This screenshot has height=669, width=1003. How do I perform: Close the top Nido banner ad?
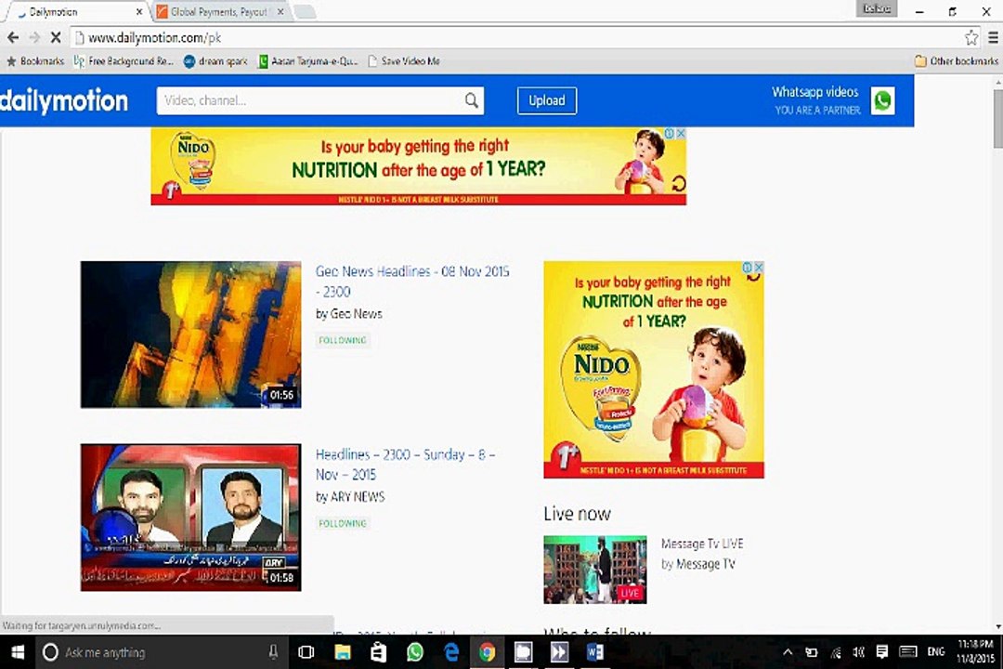tap(682, 133)
